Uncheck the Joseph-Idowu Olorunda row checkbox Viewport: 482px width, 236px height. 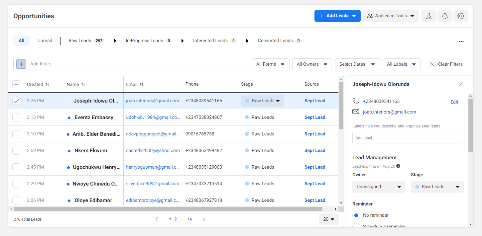[x=16, y=101]
